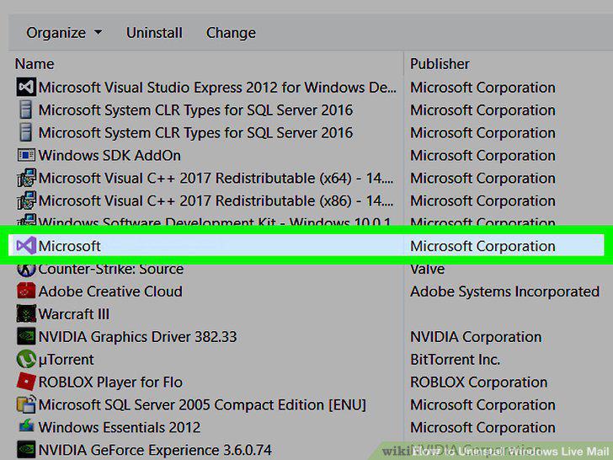Click the Change toolbar button
Screen dimensions: 613x460
231,33
